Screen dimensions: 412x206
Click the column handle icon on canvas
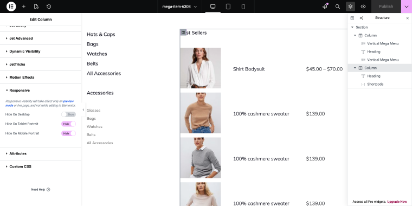point(183,32)
